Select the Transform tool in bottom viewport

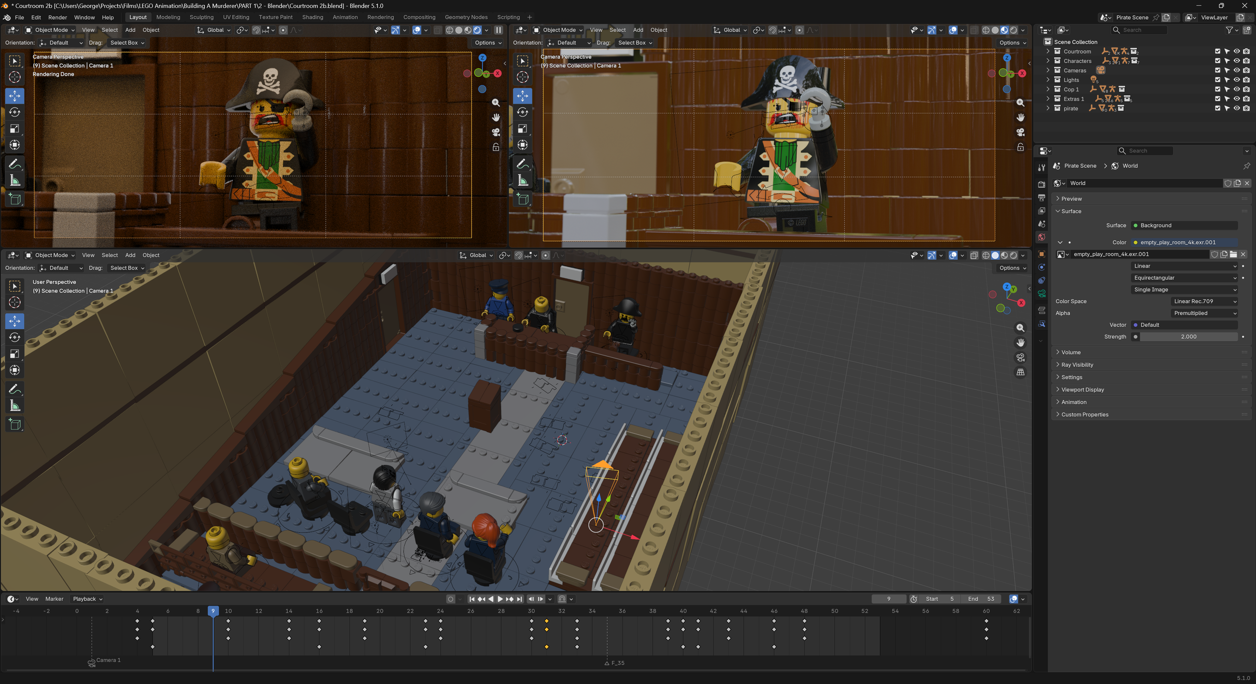(x=15, y=370)
